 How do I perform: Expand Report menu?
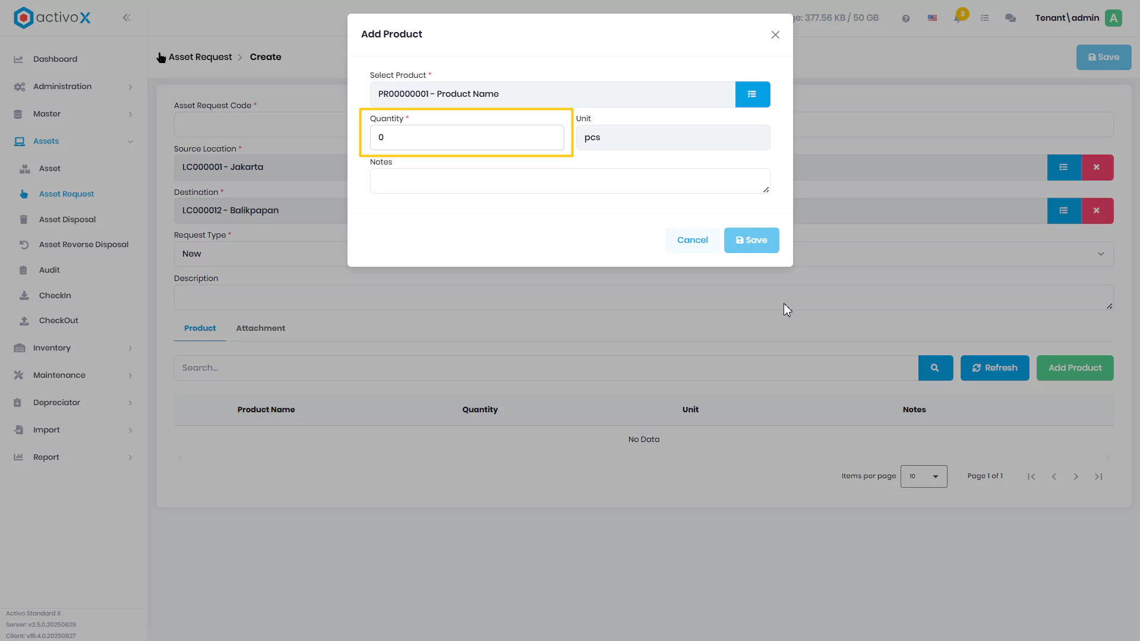73,457
